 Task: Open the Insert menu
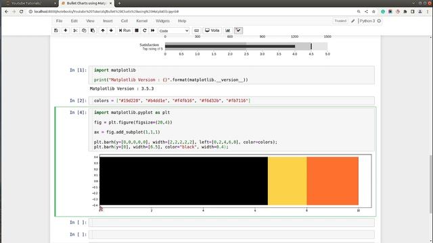(108, 21)
